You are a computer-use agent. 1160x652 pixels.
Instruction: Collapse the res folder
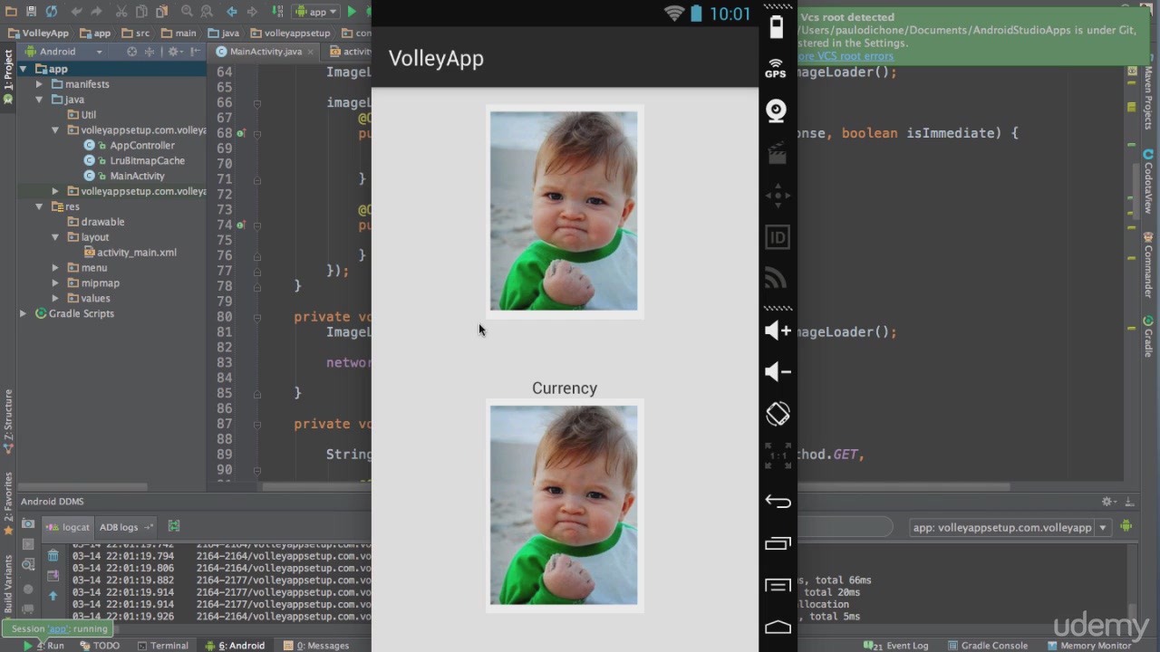point(39,206)
